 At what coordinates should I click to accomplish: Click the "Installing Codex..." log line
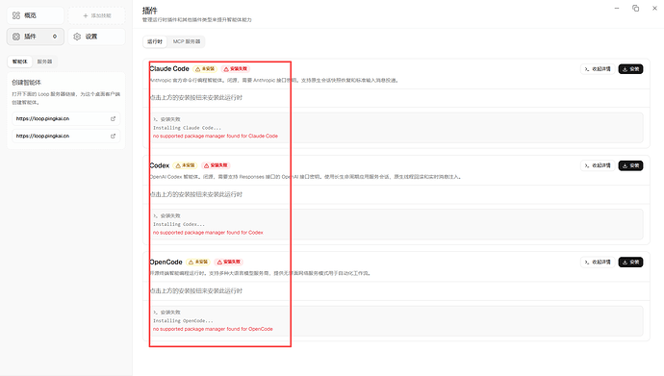(x=179, y=224)
